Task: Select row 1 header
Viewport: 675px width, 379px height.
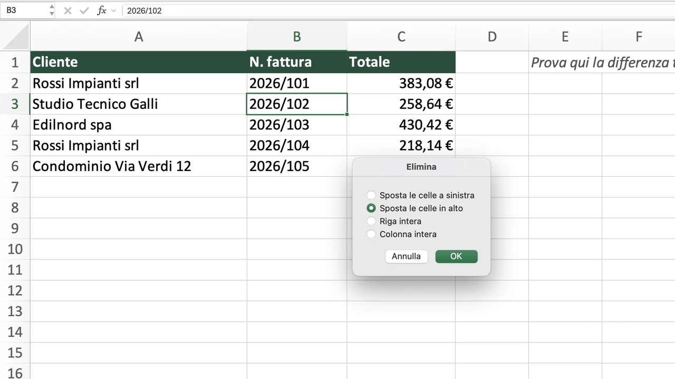Action: [x=15, y=62]
